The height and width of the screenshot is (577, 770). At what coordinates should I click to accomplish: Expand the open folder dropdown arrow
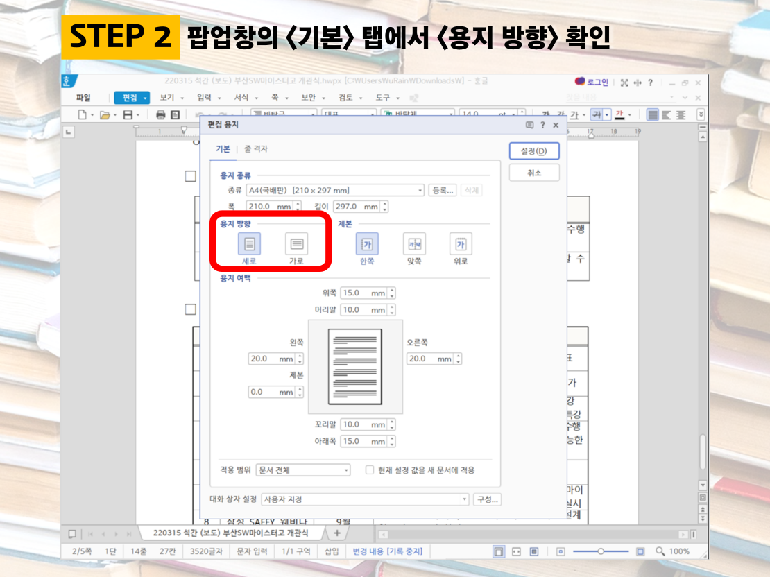115,115
